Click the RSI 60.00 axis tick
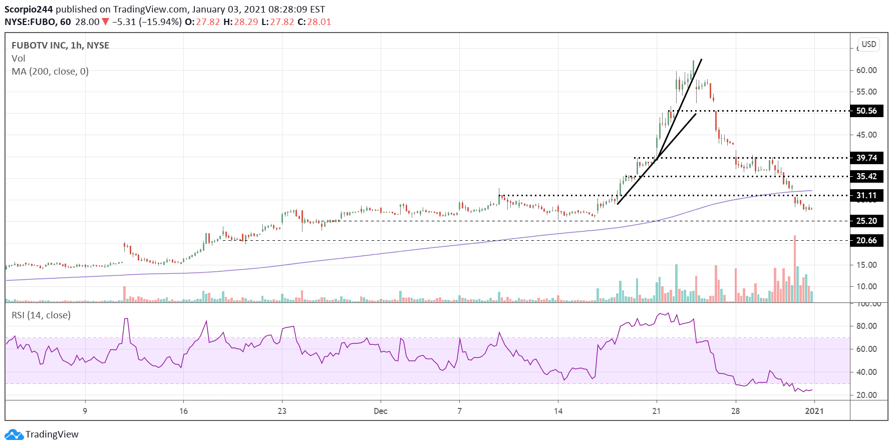This screenshot has height=448, width=893. click(x=866, y=349)
